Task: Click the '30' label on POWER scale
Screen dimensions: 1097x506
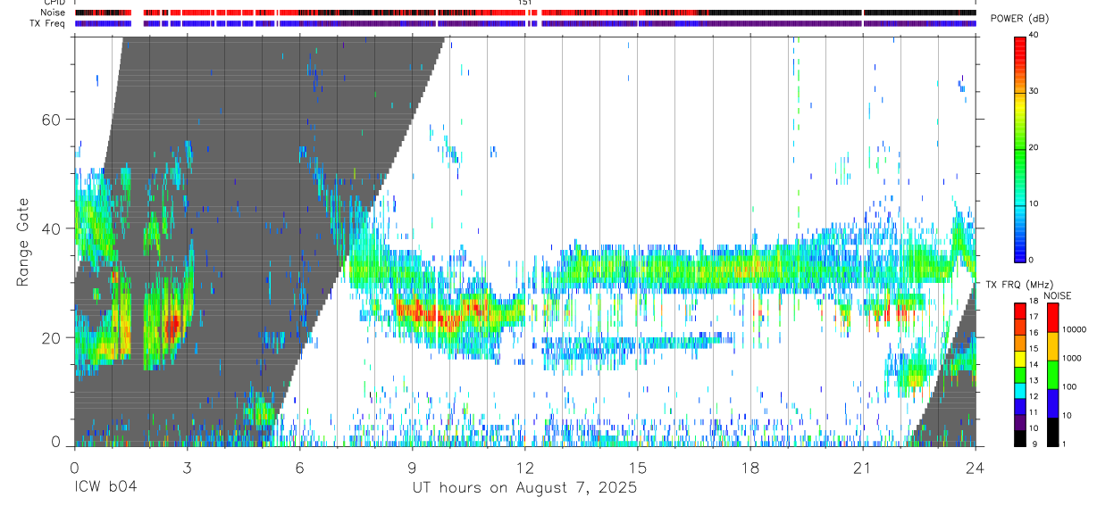Action: 1034,92
